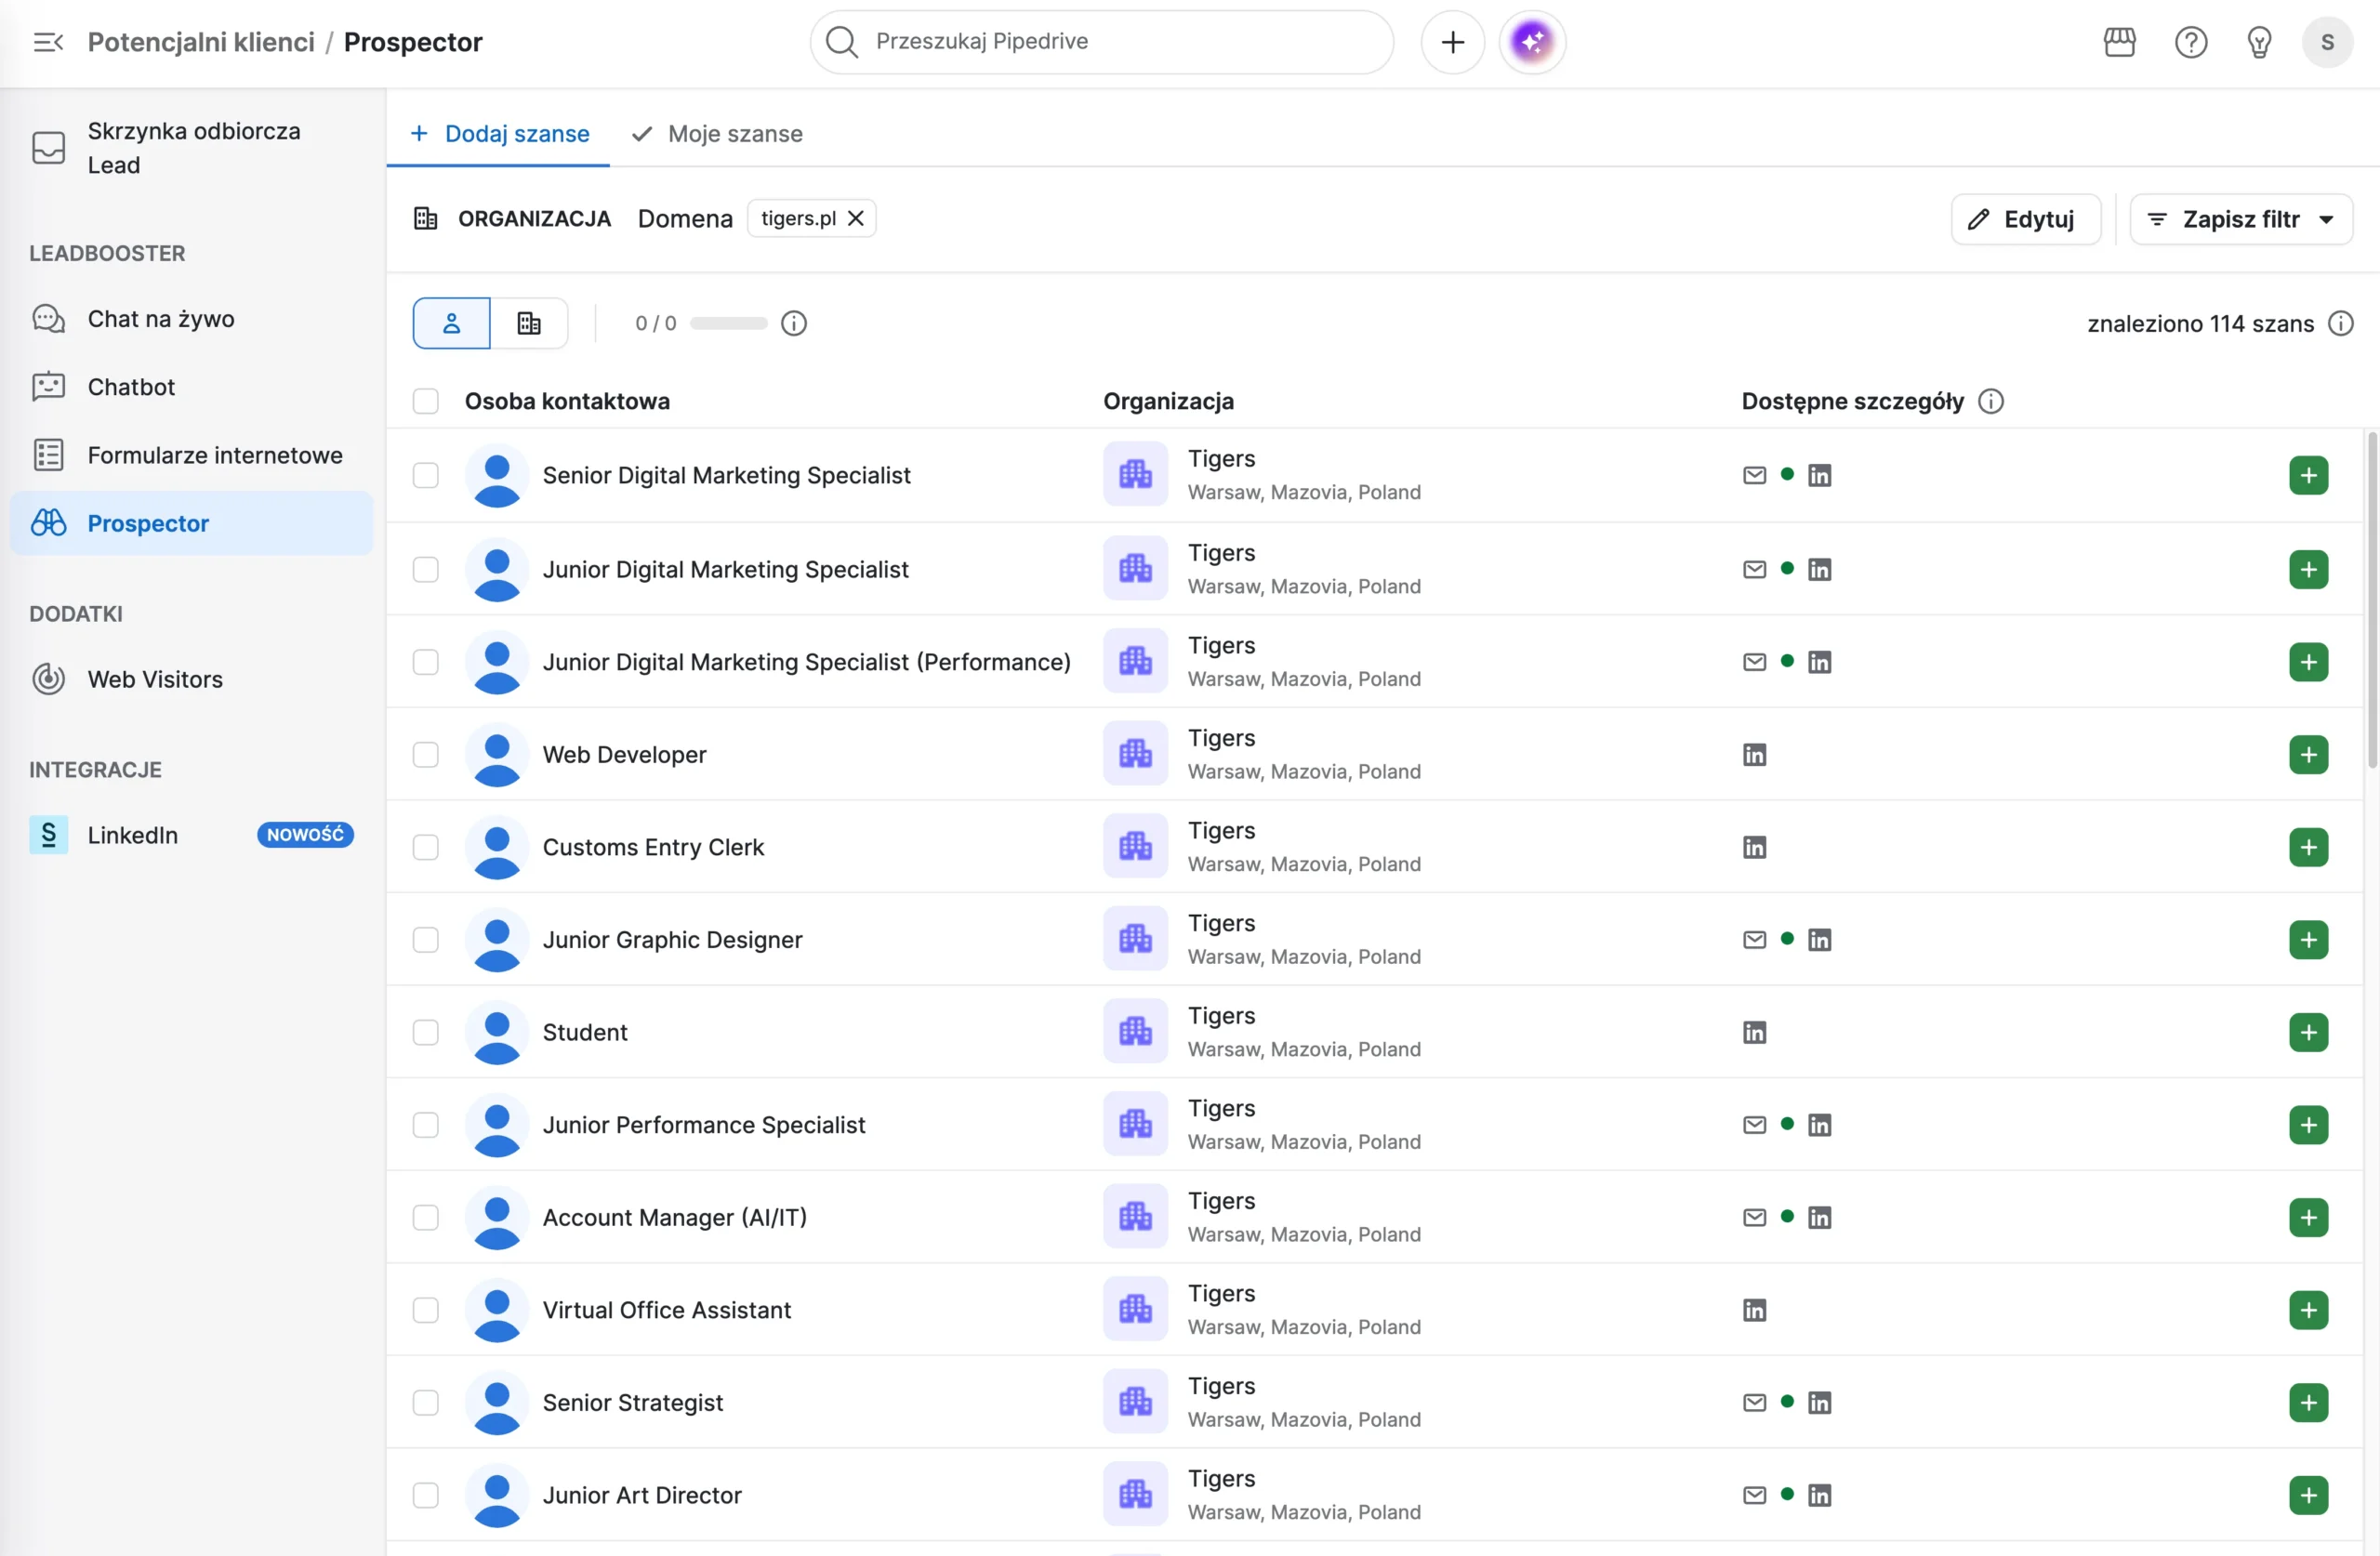
Task: Focus the Przeszukaj Pipedrive search field
Action: tap(1101, 42)
